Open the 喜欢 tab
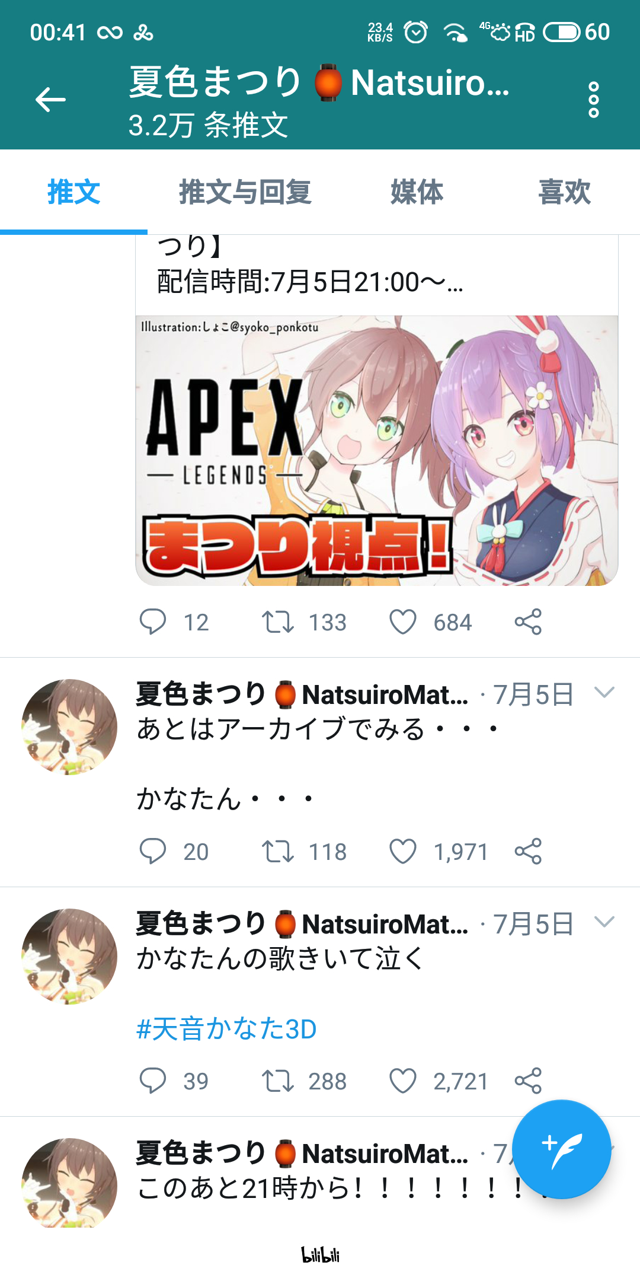This screenshot has height=1281, width=640. [564, 192]
